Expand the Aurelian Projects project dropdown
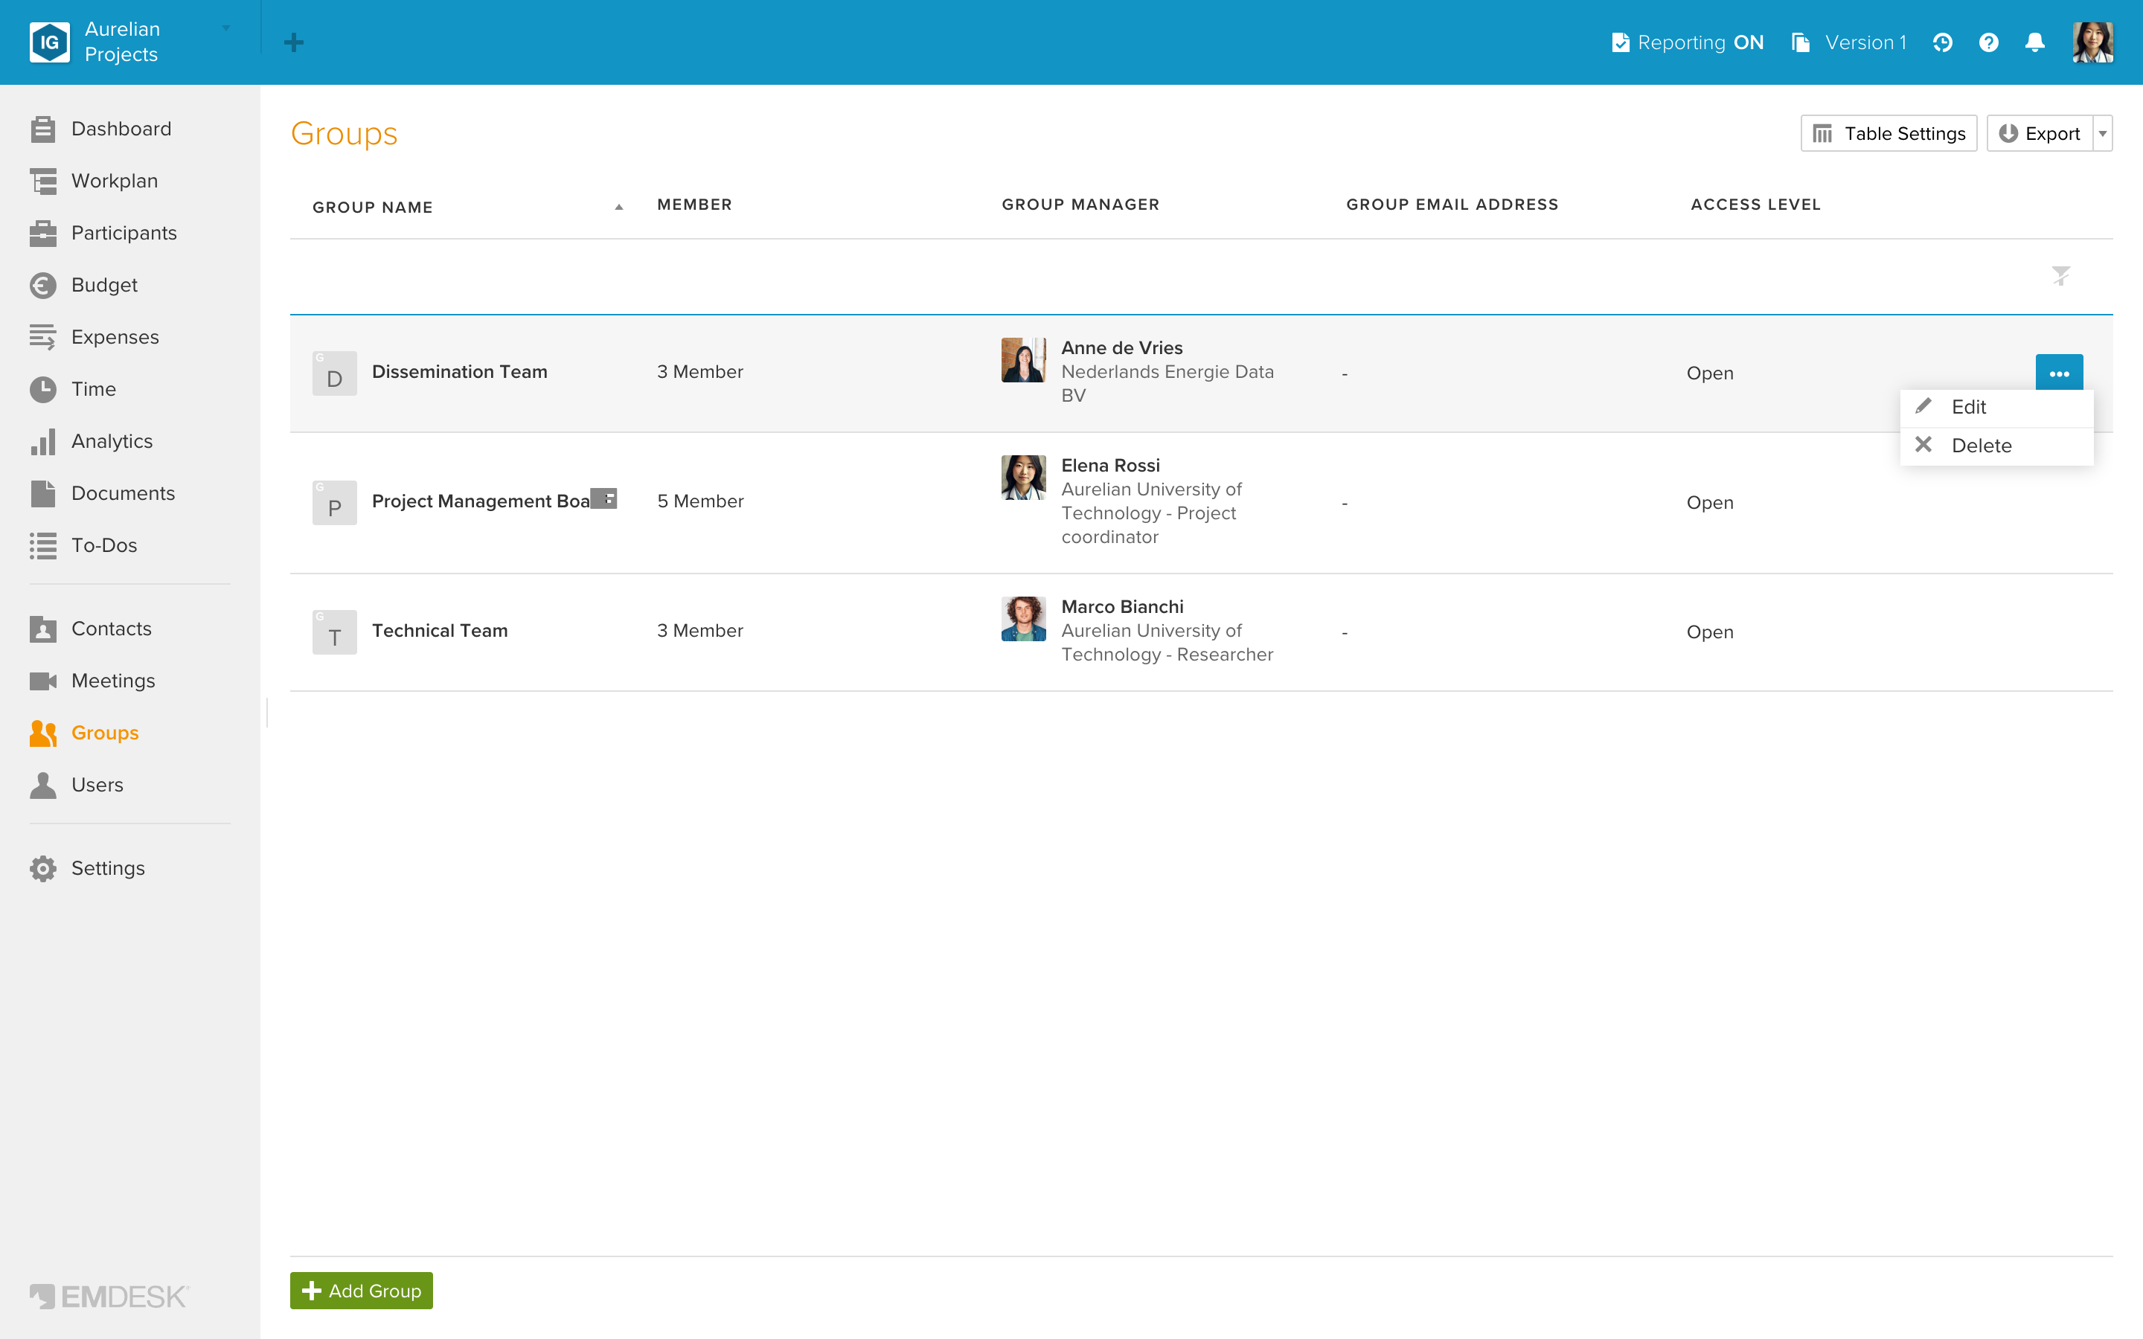2143x1339 pixels. tap(227, 28)
